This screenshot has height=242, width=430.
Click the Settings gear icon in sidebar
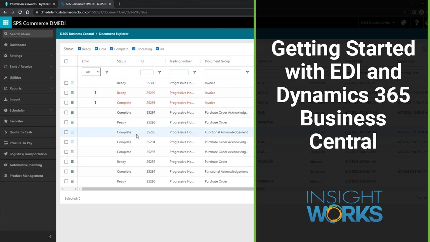(6, 56)
